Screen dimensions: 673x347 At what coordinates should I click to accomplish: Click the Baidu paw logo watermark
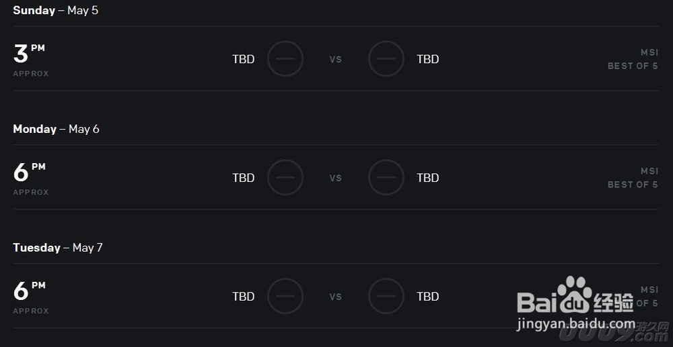pyautogui.click(x=575, y=295)
